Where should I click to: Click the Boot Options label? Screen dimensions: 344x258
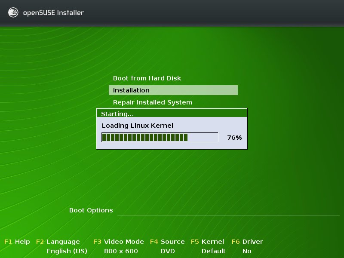(91, 210)
